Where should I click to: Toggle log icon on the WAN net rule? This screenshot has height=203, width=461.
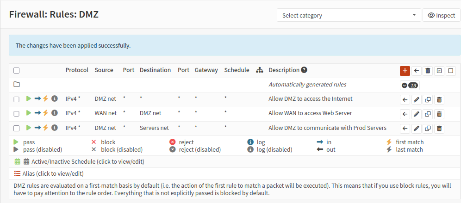tap(55, 113)
